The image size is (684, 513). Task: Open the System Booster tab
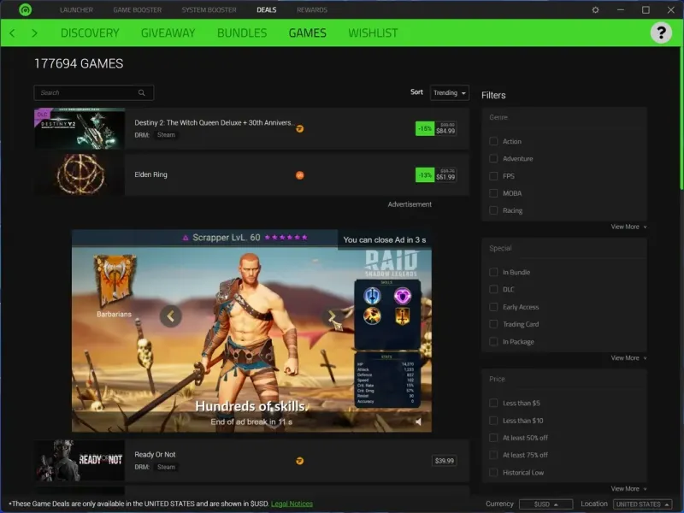pos(209,9)
